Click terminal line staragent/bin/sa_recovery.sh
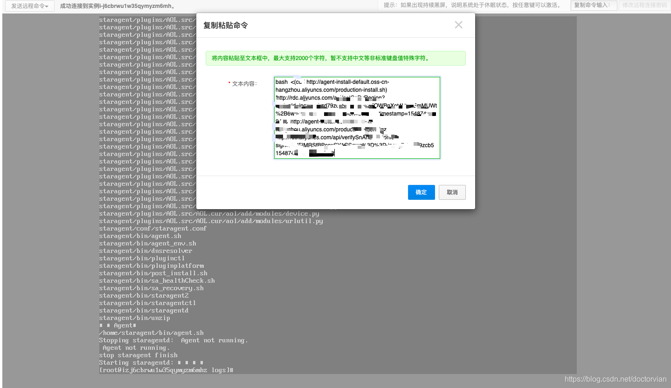 pyautogui.click(x=151, y=288)
